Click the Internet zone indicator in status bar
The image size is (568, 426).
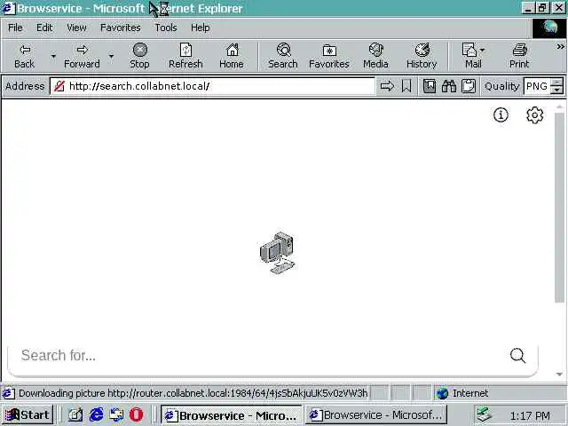[x=463, y=393]
